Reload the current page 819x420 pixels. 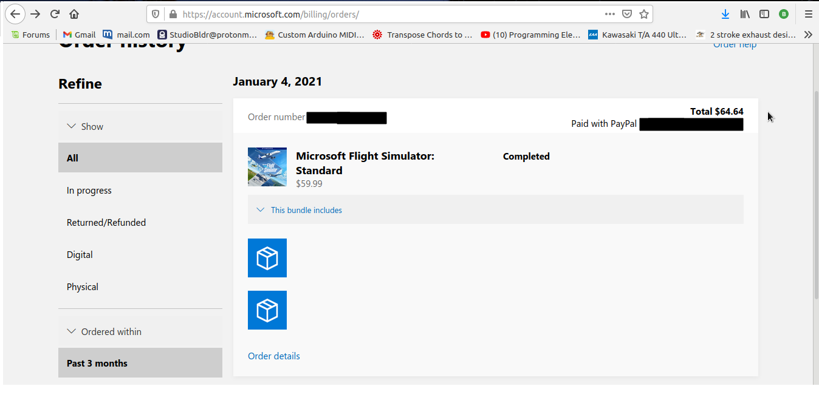click(55, 14)
